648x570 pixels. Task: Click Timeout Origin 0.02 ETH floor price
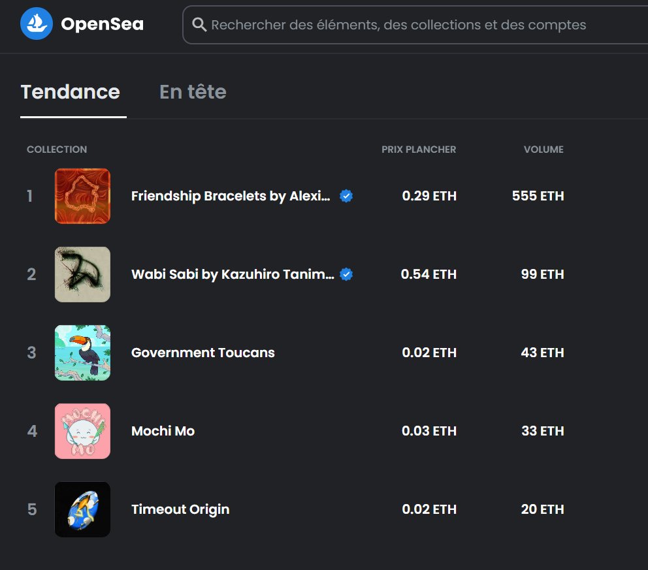pos(429,509)
